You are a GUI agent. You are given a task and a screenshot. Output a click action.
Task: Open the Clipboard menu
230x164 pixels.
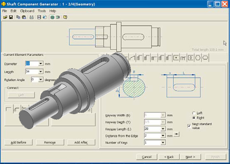[x=27, y=11]
